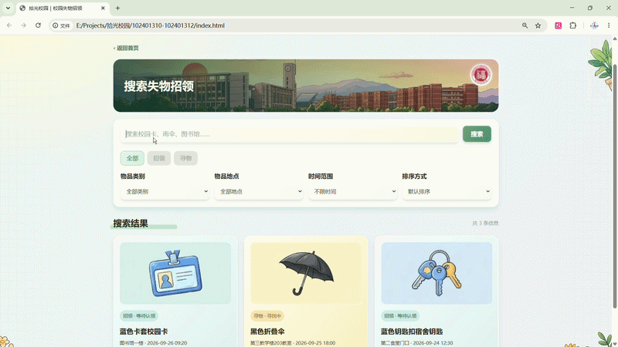Click the keys illustration thumbnail
Viewport: 618px width, 347px height.
(x=436, y=273)
